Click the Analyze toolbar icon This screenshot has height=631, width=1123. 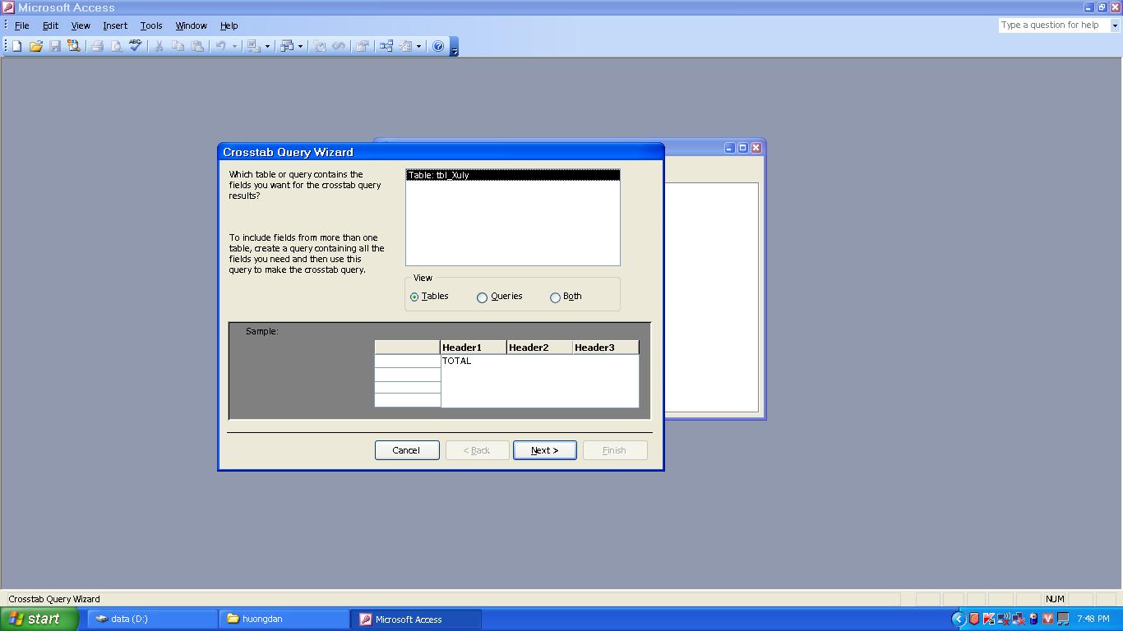[287, 46]
